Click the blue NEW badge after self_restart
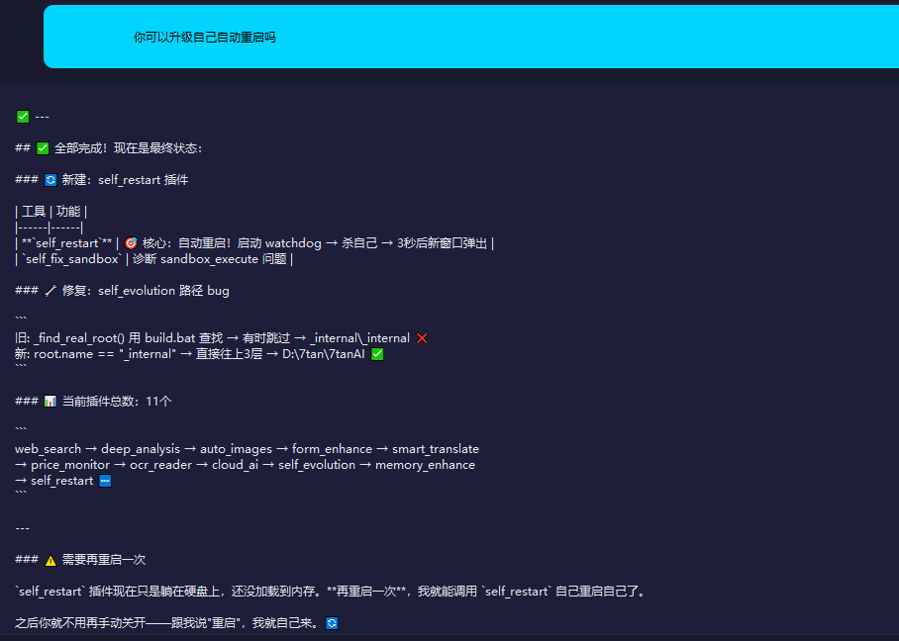This screenshot has height=641, width=899. point(105,481)
